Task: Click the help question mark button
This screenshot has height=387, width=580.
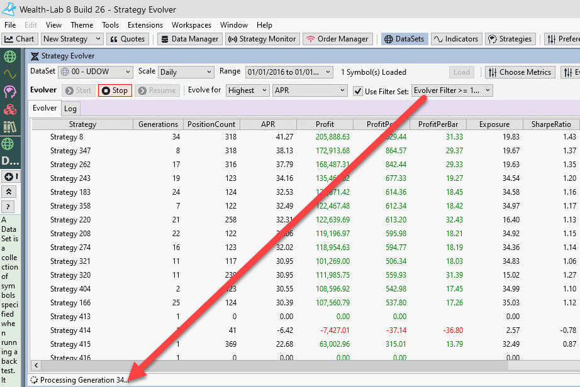Action: (x=9, y=207)
